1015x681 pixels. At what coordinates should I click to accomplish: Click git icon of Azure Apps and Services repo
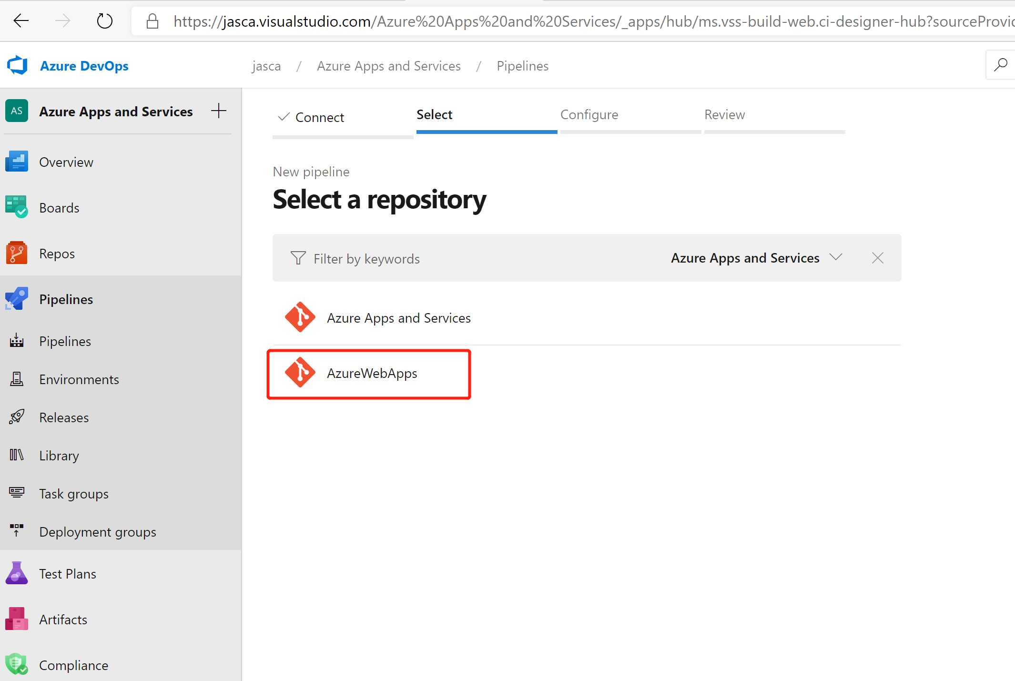300,317
